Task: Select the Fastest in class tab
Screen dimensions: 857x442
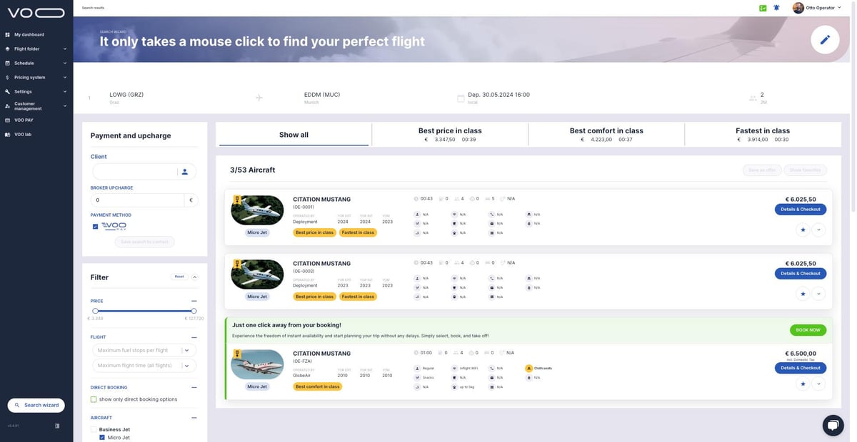Action: tap(763, 135)
